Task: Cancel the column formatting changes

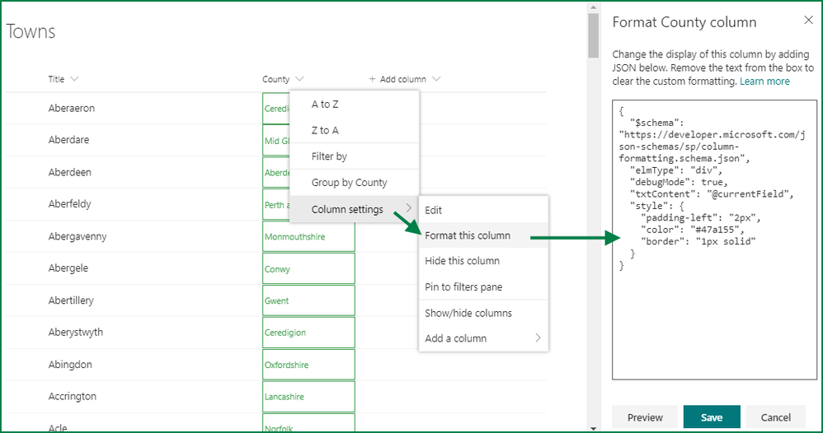Action: pos(776,417)
